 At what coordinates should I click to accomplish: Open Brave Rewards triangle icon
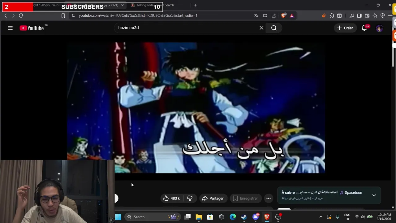291,15
